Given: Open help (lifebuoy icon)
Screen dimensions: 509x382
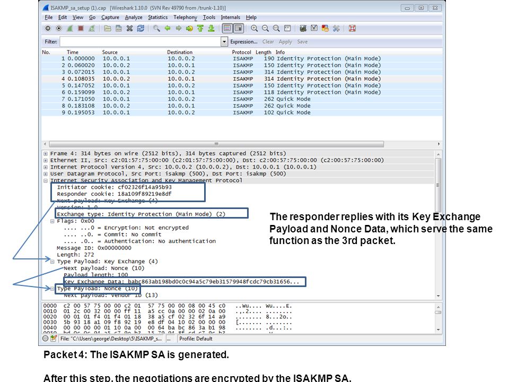Looking at the screenshot, I should click(352, 29).
